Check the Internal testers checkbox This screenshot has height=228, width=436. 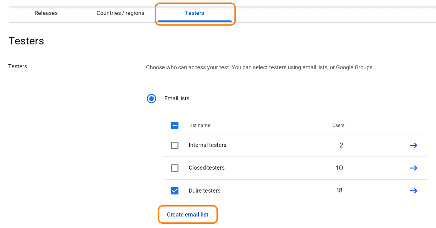175,145
